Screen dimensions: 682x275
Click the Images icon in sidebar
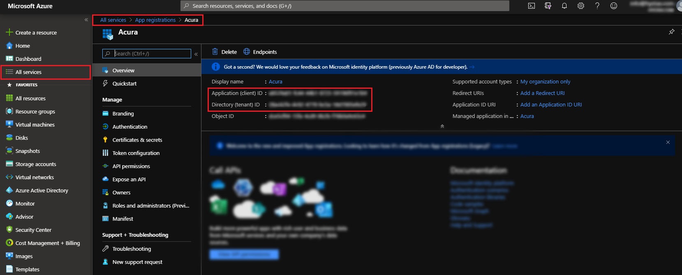[9, 256]
